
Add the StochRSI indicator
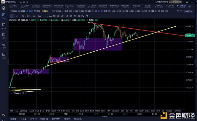click(116, 111)
